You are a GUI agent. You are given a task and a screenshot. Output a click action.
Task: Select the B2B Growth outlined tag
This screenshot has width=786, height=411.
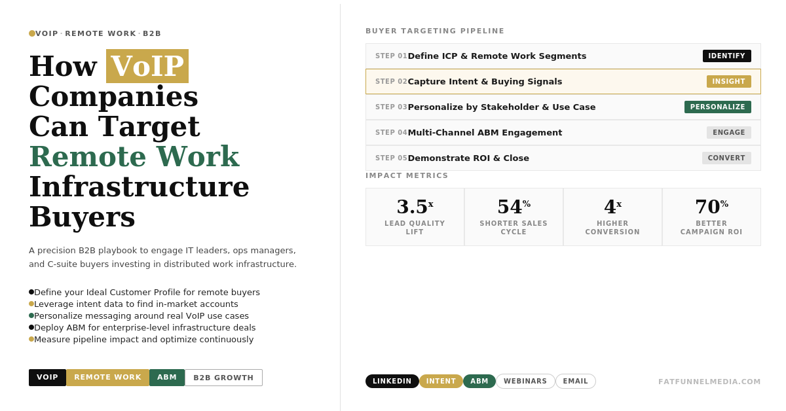click(x=223, y=378)
